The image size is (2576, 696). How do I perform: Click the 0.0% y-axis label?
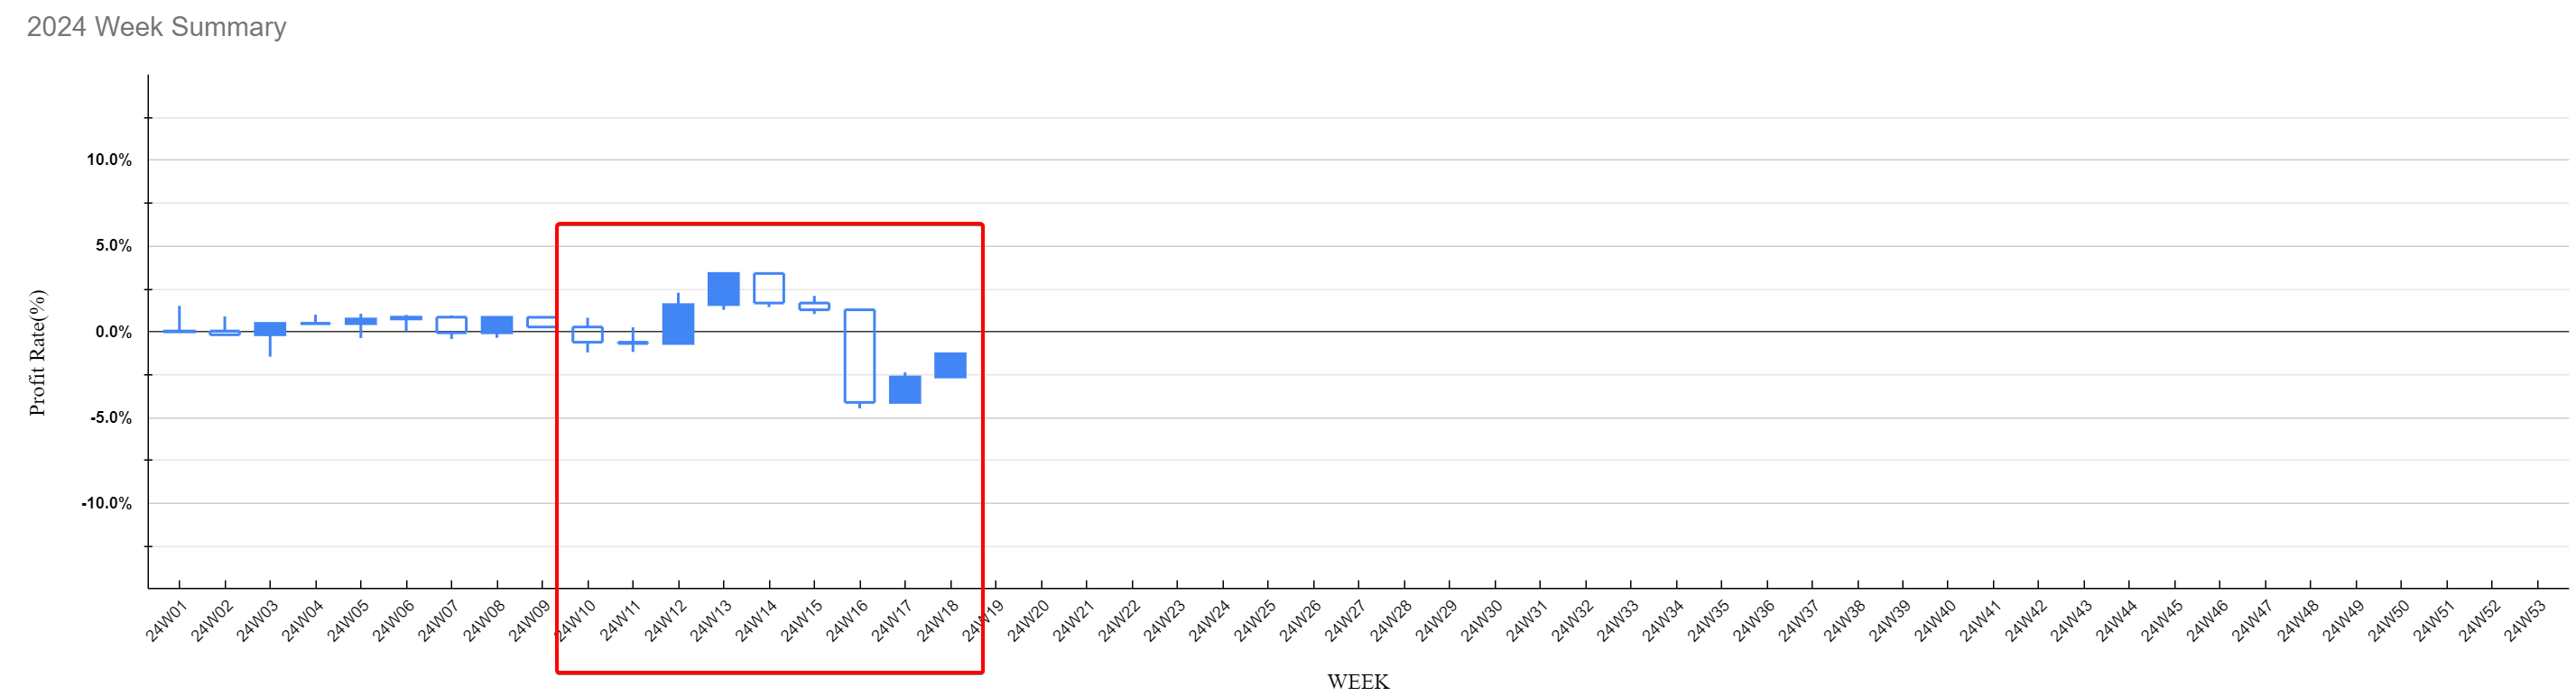pos(113,333)
